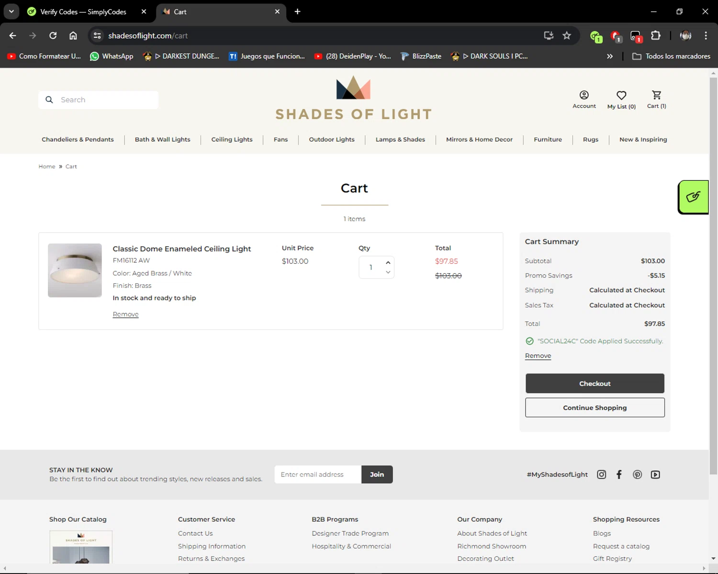Click the Checkout button
Screen dimensions: 718x574
coord(595,383)
